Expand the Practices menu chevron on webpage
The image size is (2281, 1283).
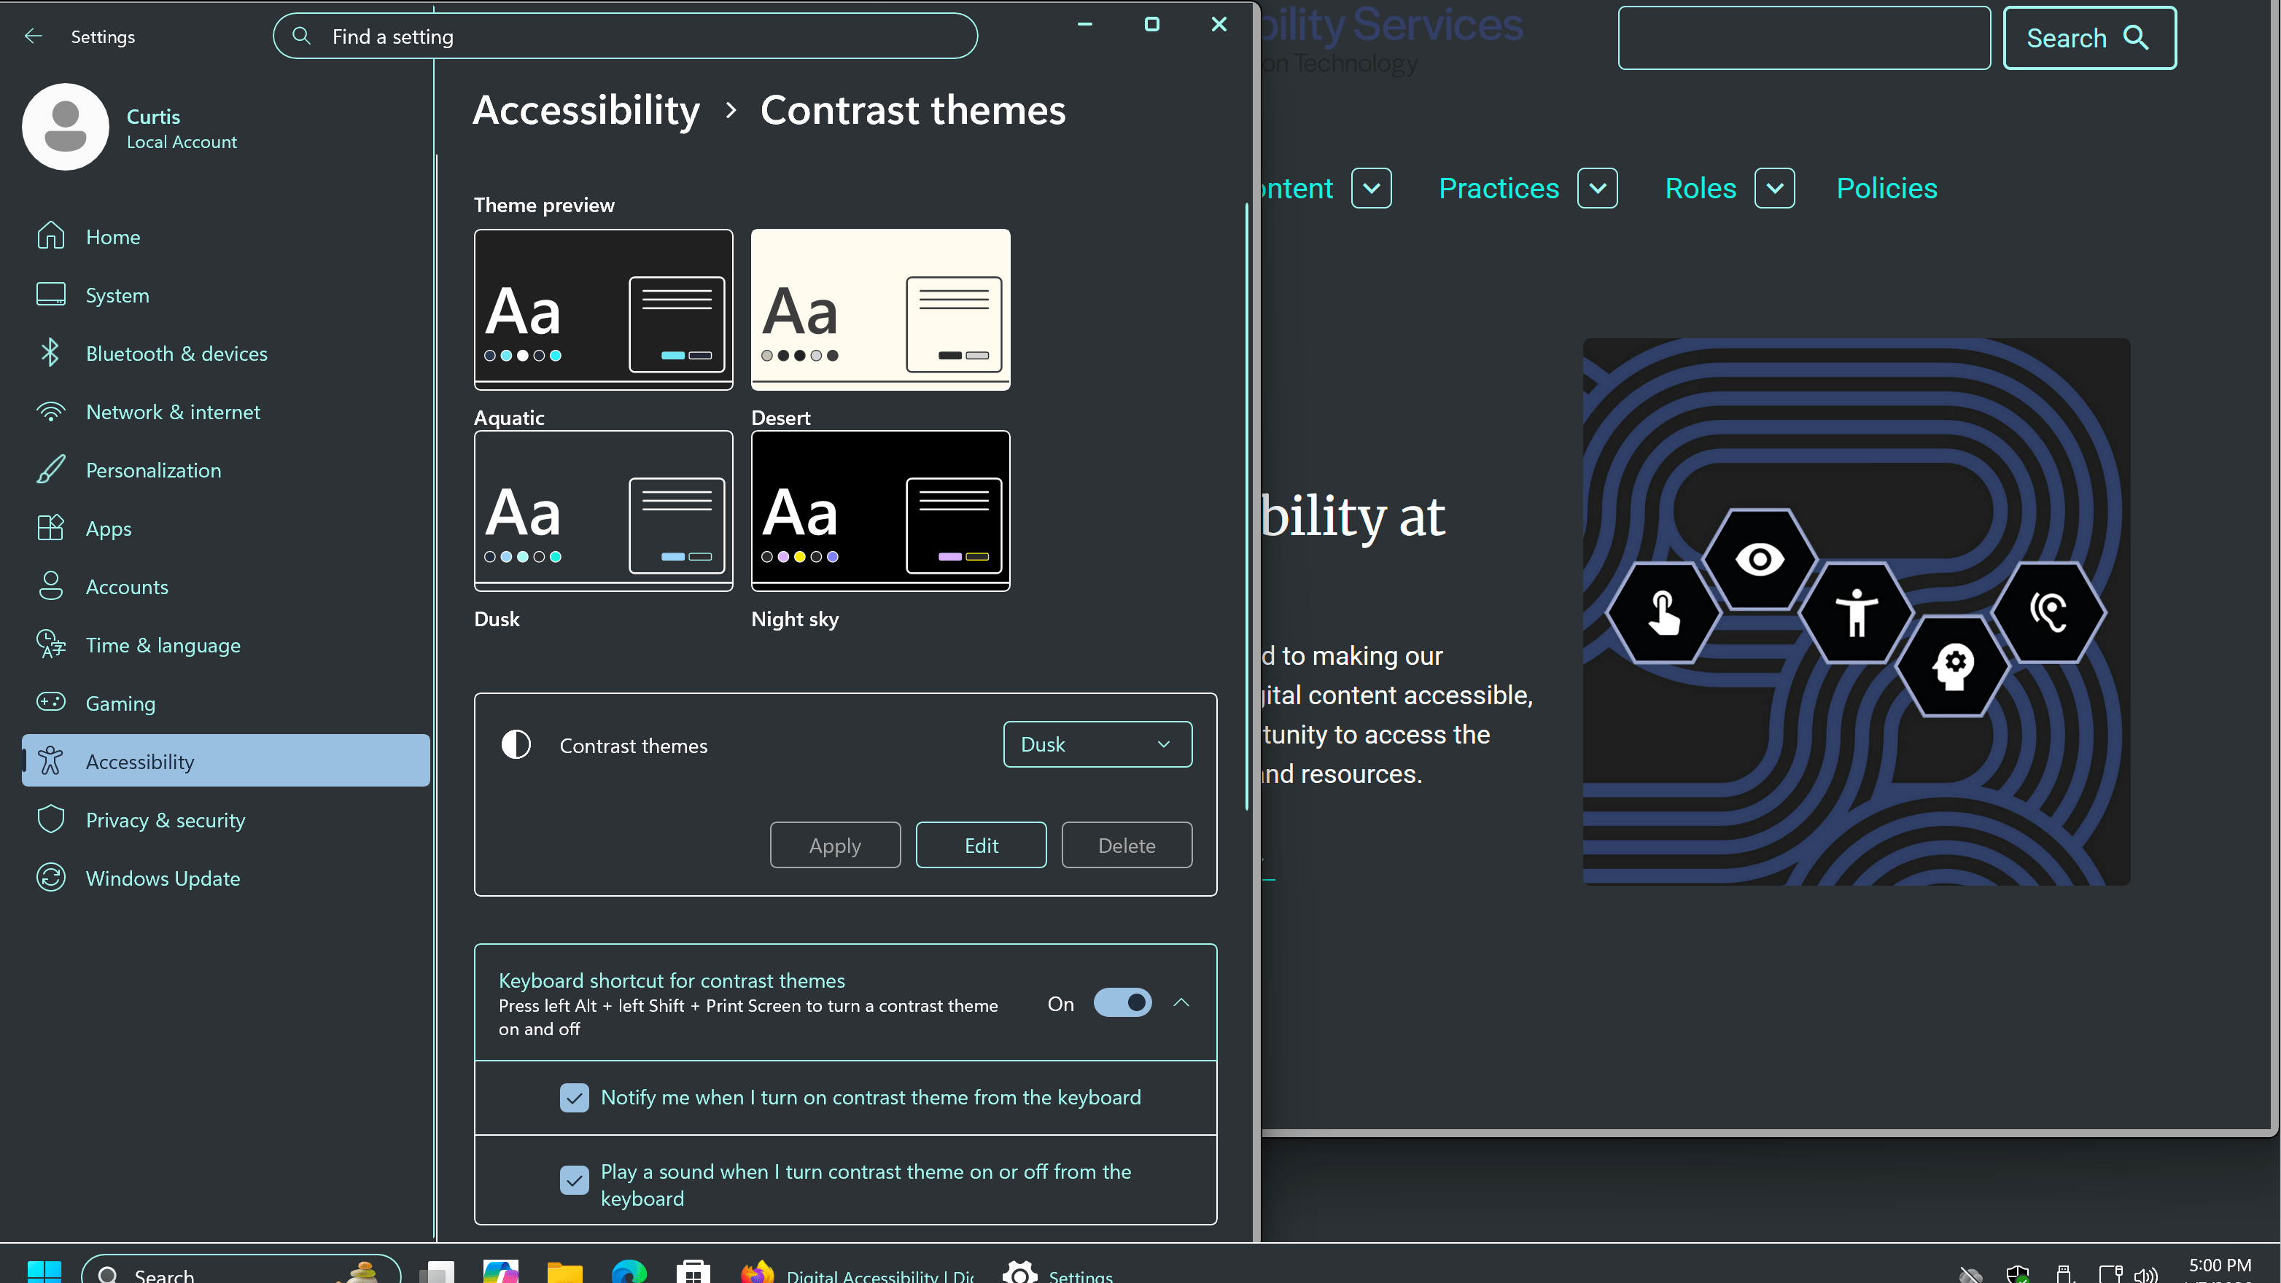(x=1598, y=189)
